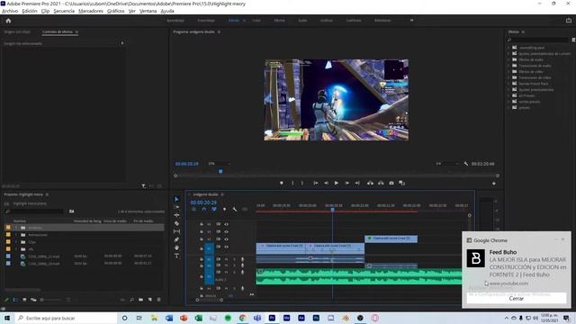This screenshot has height=324, width=576.
Task: Toggle Snap in timeline
Action: coord(204,210)
